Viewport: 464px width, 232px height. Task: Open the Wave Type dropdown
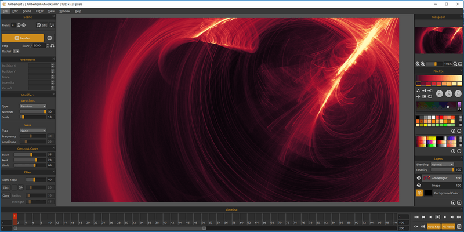tap(32, 130)
